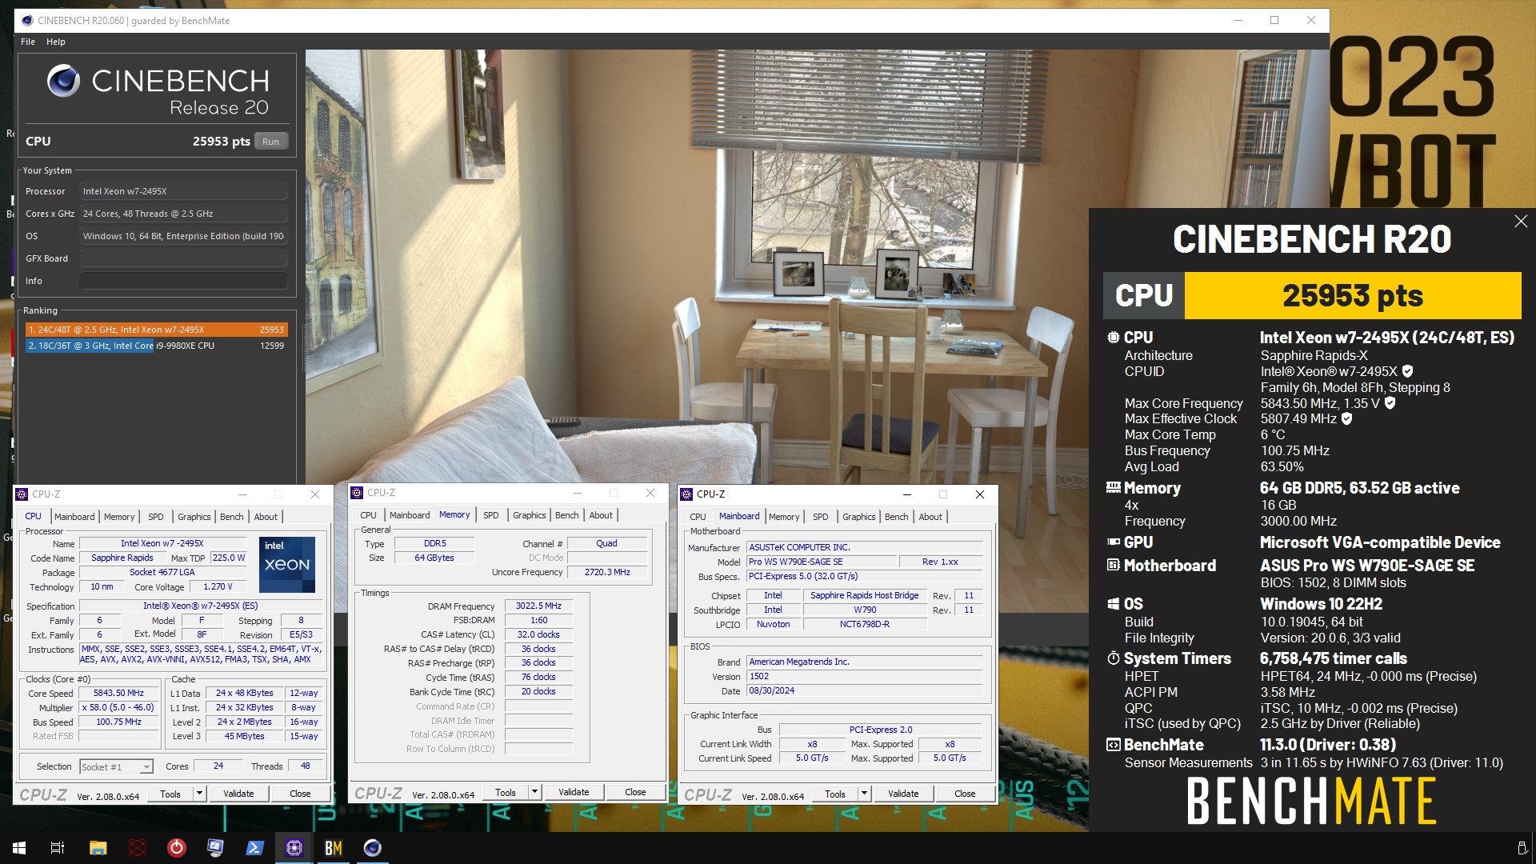Select the 24C/48T Xeon w7-2495X ranking row
The width and height of the screenshot is (1536, 864).
pos(156,330)
